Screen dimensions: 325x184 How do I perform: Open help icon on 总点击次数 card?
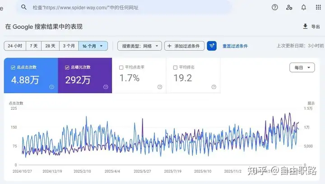tap(51, 87)
